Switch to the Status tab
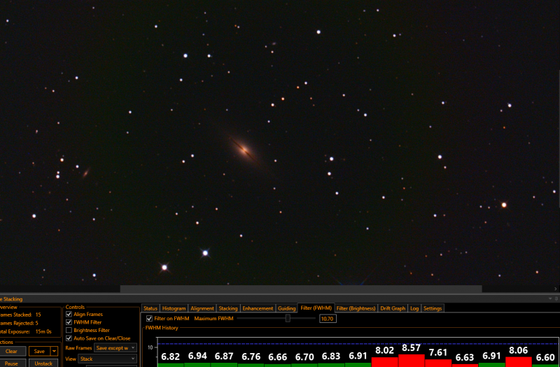Image resolution: width=560 pixels, height=367 pixels. (150, 308)
